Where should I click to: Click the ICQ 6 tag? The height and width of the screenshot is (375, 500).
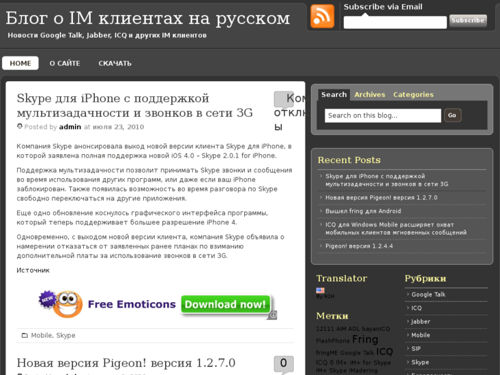pyautogui.click(x=325, y=363)
